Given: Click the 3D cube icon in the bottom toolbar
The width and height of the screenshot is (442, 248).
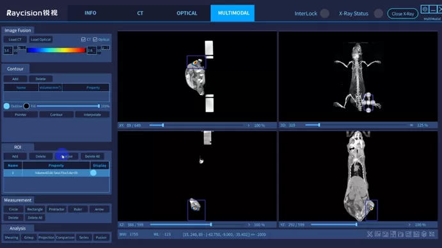Looking at the screenshot, I should [x=424, y=234].
